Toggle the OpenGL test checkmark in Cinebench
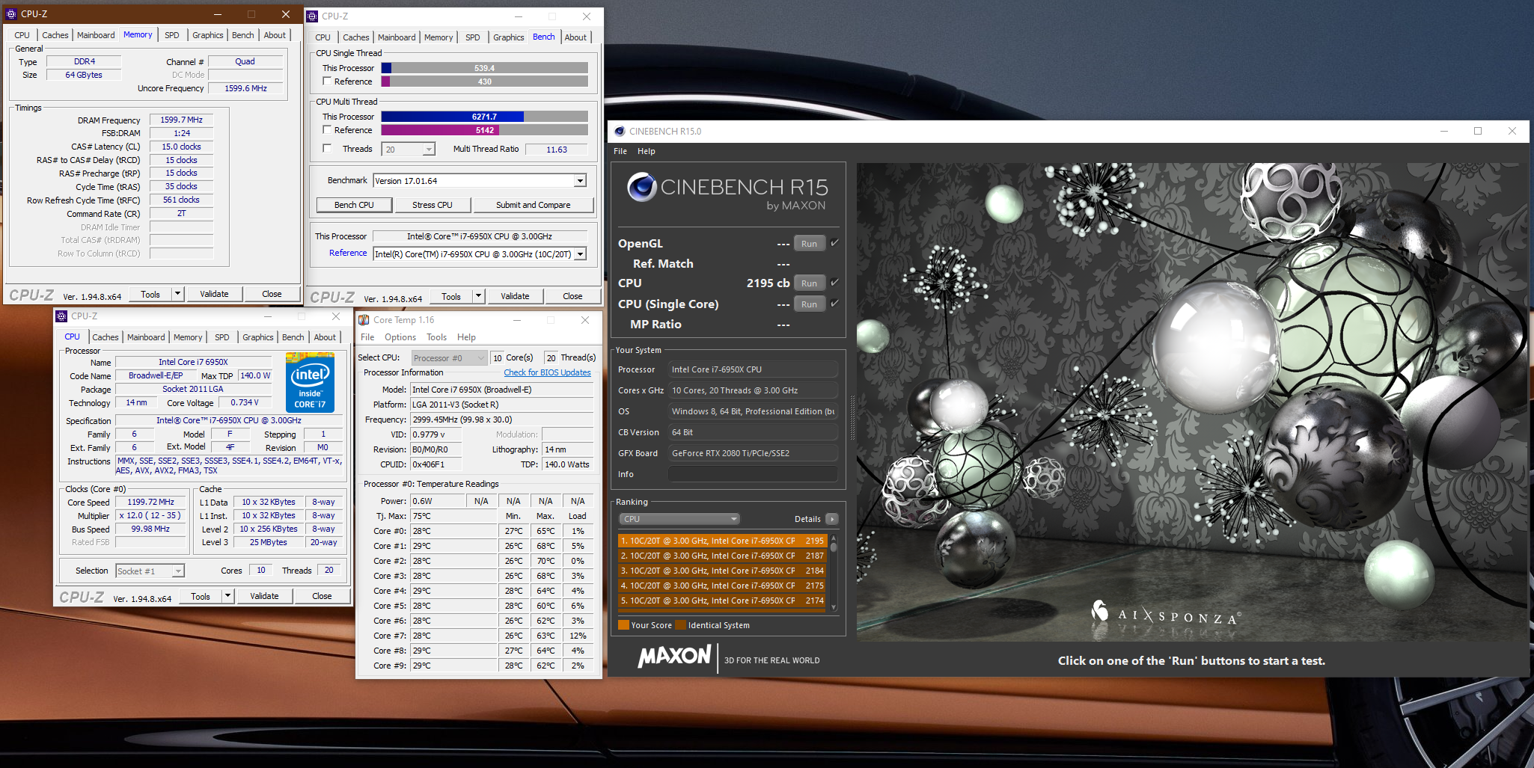The height and width of the screenshot is (768, 1534). [x=834, y=242]
